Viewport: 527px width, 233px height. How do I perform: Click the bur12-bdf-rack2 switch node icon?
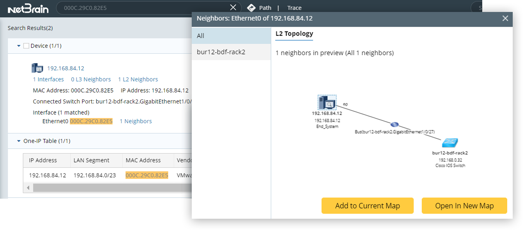point(450,143)
